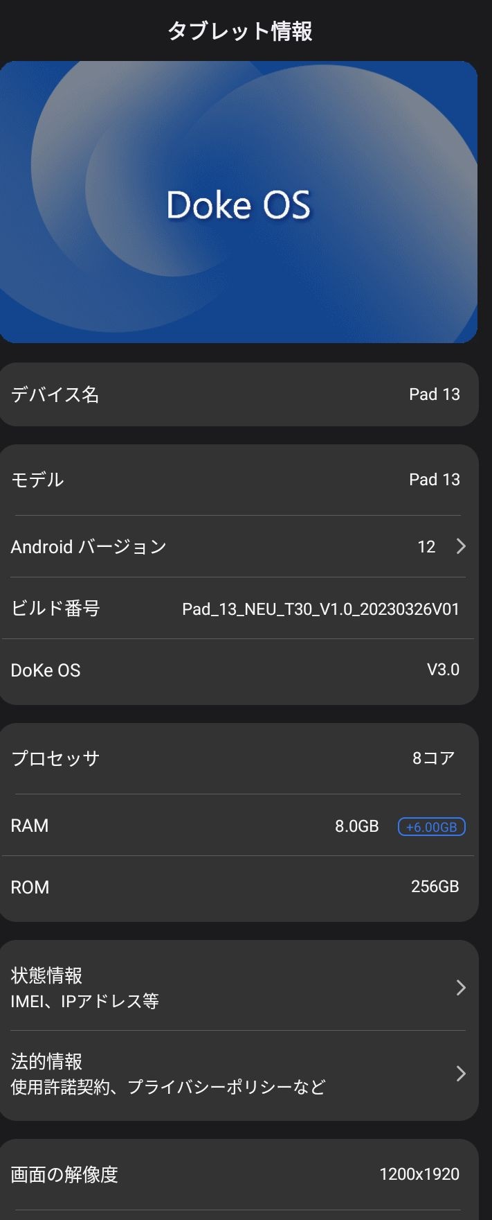Tap the Android バージョン label
Image resolution: width=492 pixels, height=1220 pixels.
point(89,547)
